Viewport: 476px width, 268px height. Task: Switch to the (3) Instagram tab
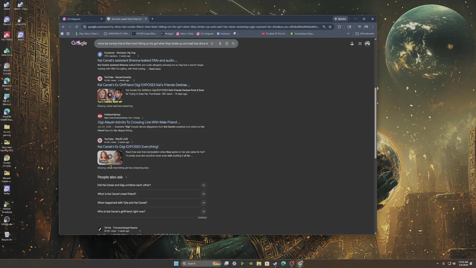(x=83, y=19)
